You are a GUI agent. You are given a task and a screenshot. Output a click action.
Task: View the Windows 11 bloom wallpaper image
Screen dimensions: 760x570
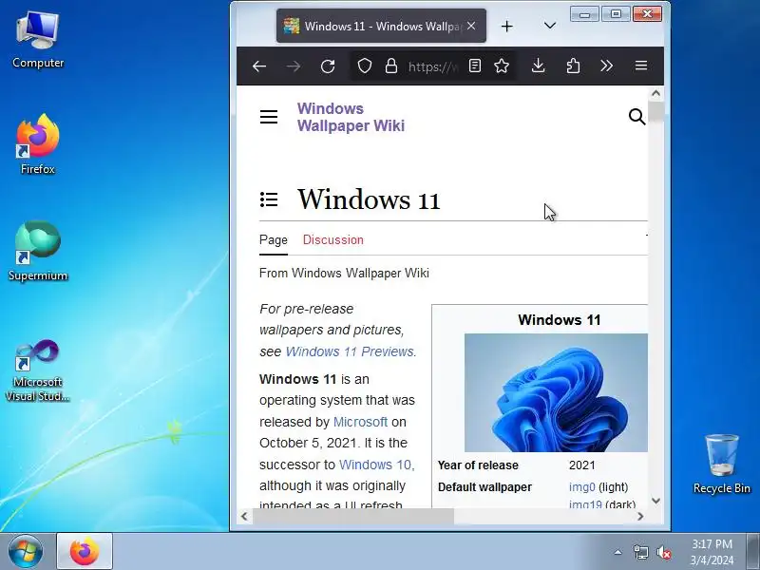click(x=556, y=392)
